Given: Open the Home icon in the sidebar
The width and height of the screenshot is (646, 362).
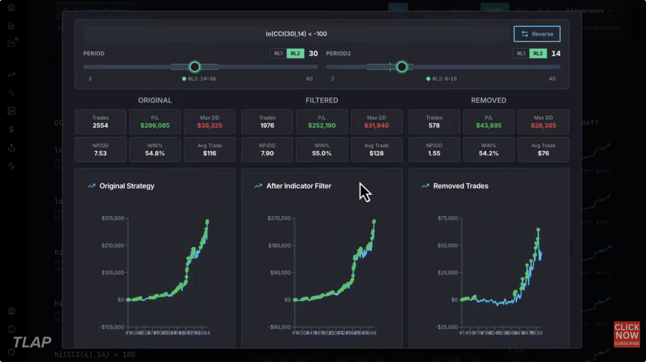Looking at the screenshot, I should pos(12,7).
